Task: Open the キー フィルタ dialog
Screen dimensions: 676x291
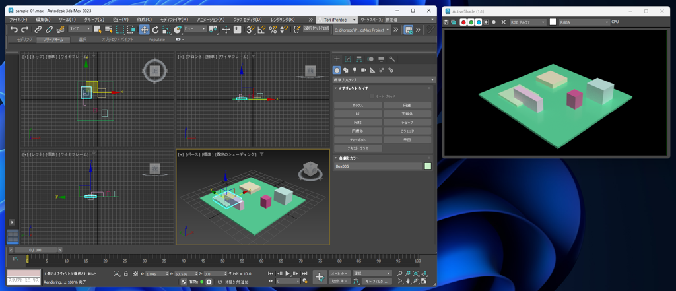Action: (376, 281)
